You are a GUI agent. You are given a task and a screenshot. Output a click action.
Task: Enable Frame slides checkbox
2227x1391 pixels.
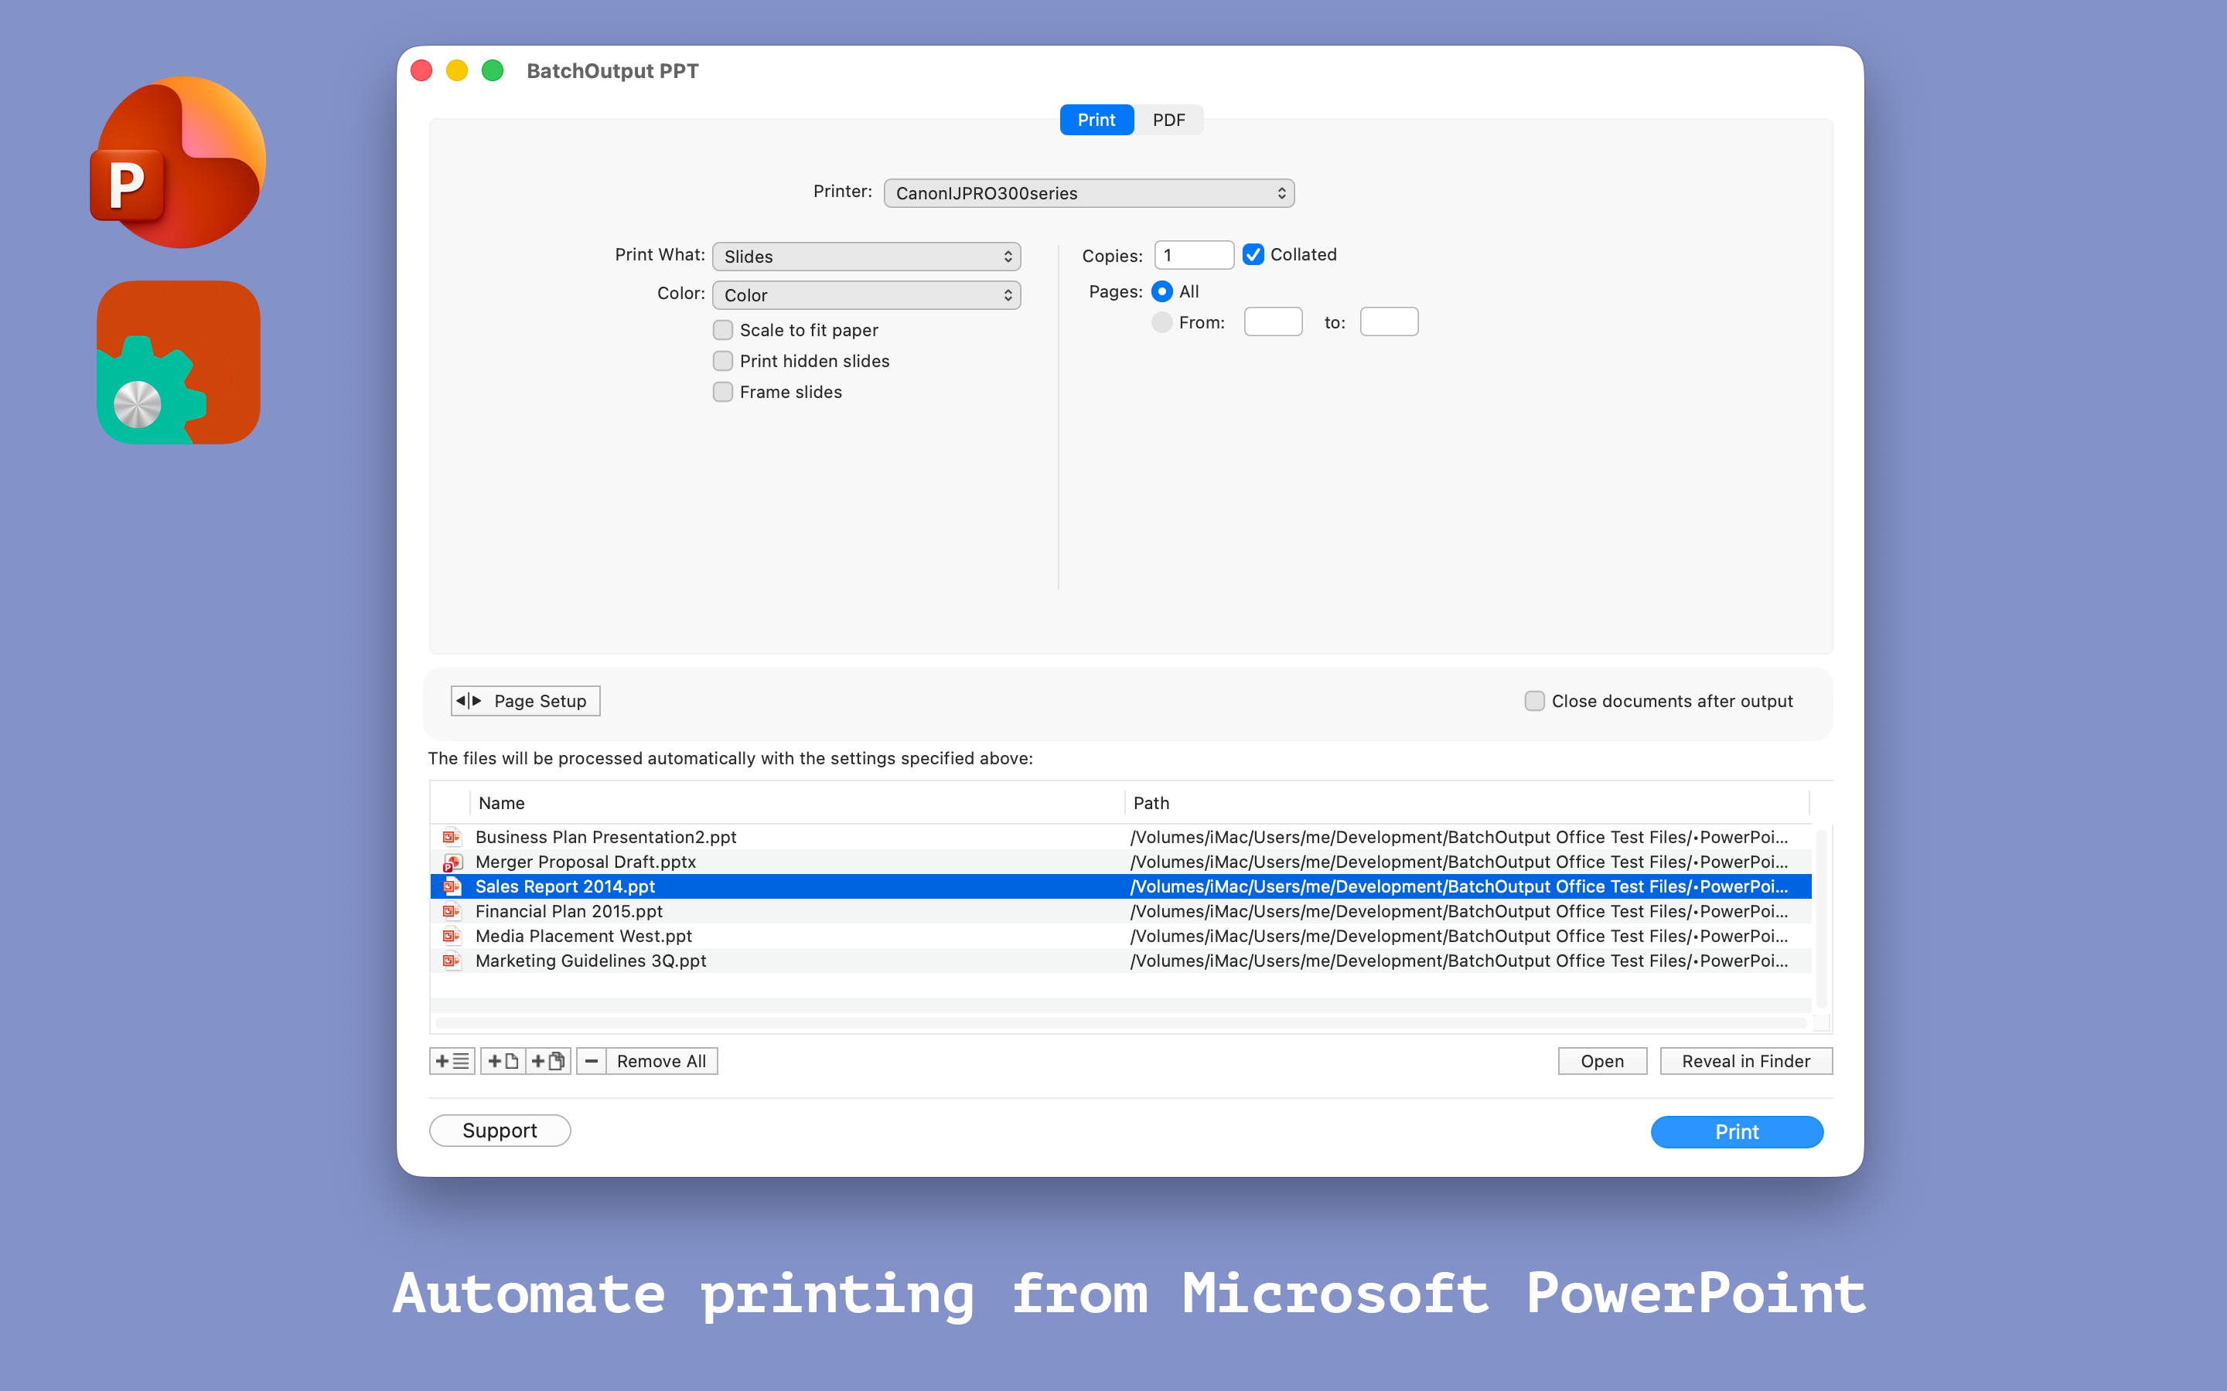[723, 392]
